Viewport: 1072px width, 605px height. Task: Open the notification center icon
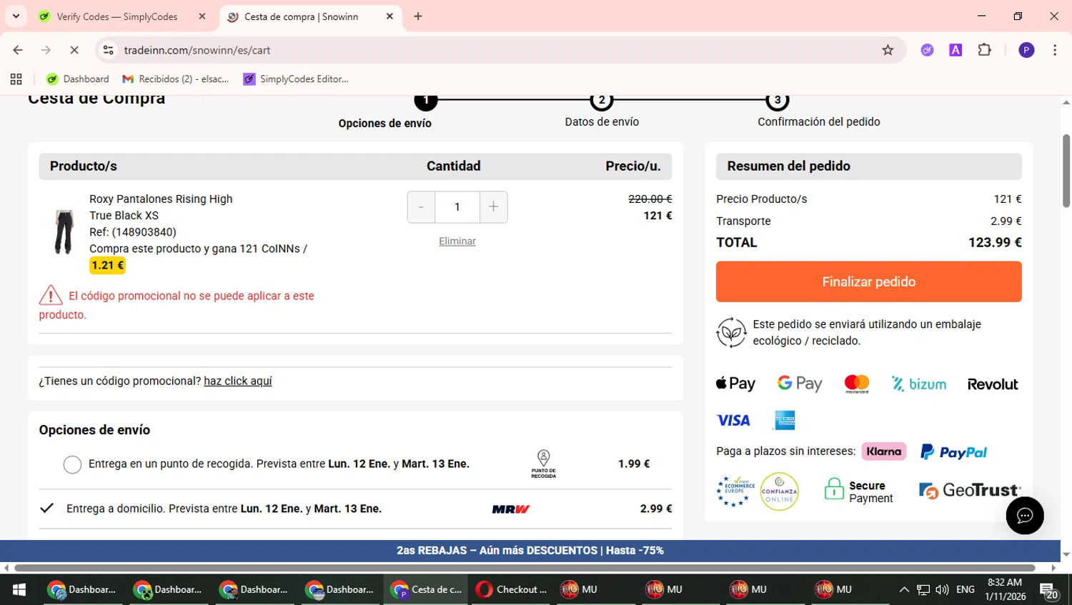tap(1049, 591)
